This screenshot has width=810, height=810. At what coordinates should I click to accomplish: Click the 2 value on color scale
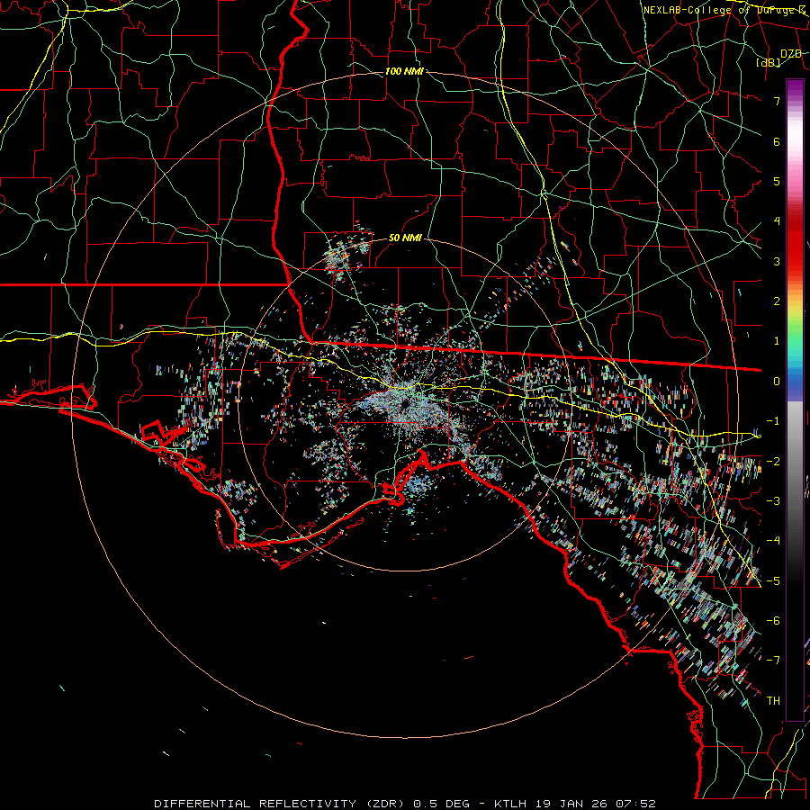[777, 301]
